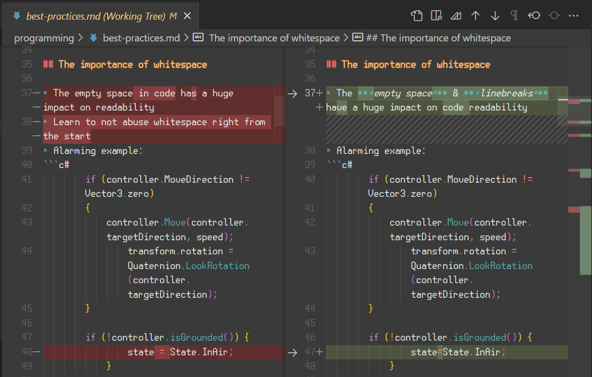Image resolution: width=592 pixels, height=377 pixels.
Task: Click the symbol icon before '## The importance' breadcrumb
Action: click(358, 37)
